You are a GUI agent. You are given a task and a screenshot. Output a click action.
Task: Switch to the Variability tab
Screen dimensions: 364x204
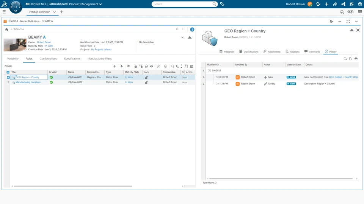13,59
